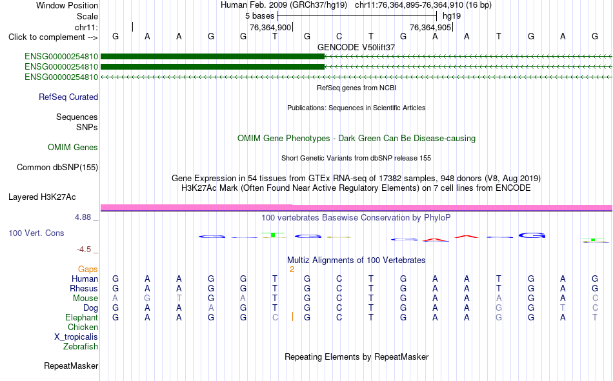Image resolution: width=613 pixels, height=381 pixels.
Task: Open 'Publications: Sequences in Scientific Articles' title
Action: click(356, 108)
